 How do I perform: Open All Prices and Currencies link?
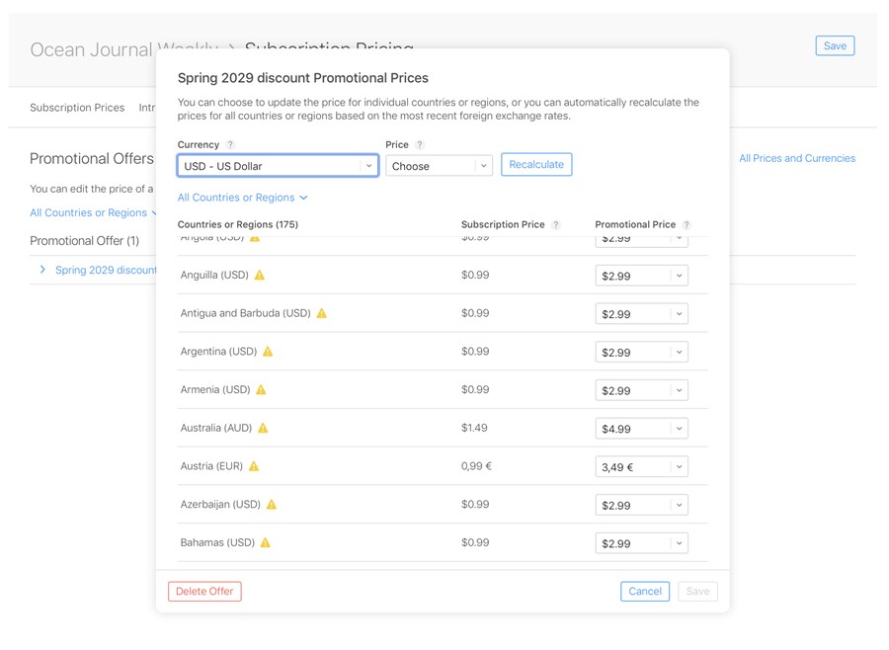(797, 158)
